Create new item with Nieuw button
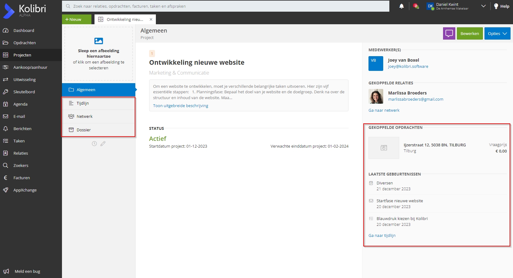Viewport: 513px width, 278px height. pos(77,19)
